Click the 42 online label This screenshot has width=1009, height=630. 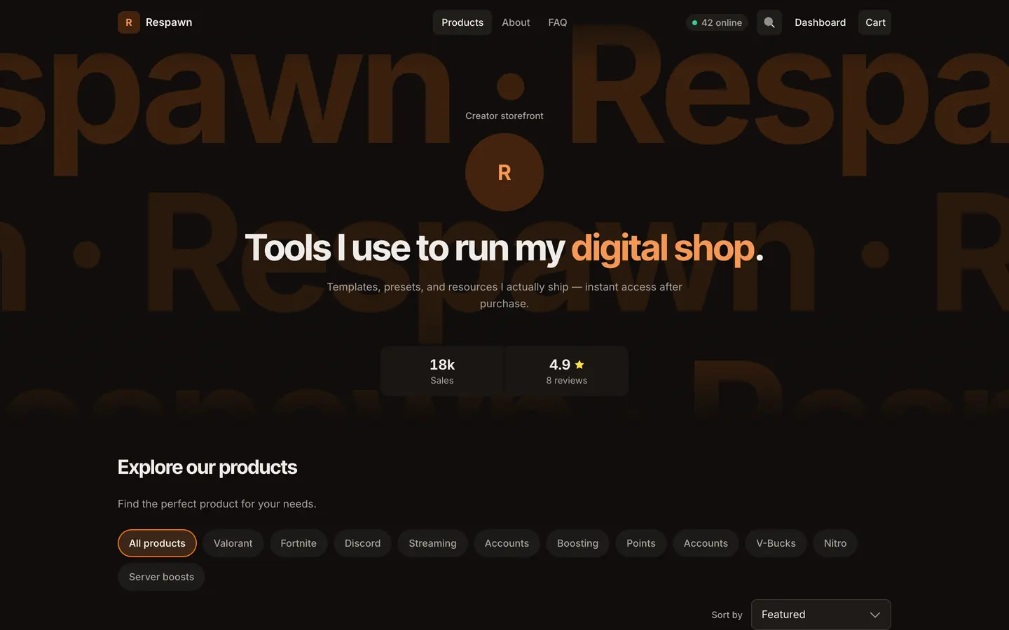coord(722,23)
